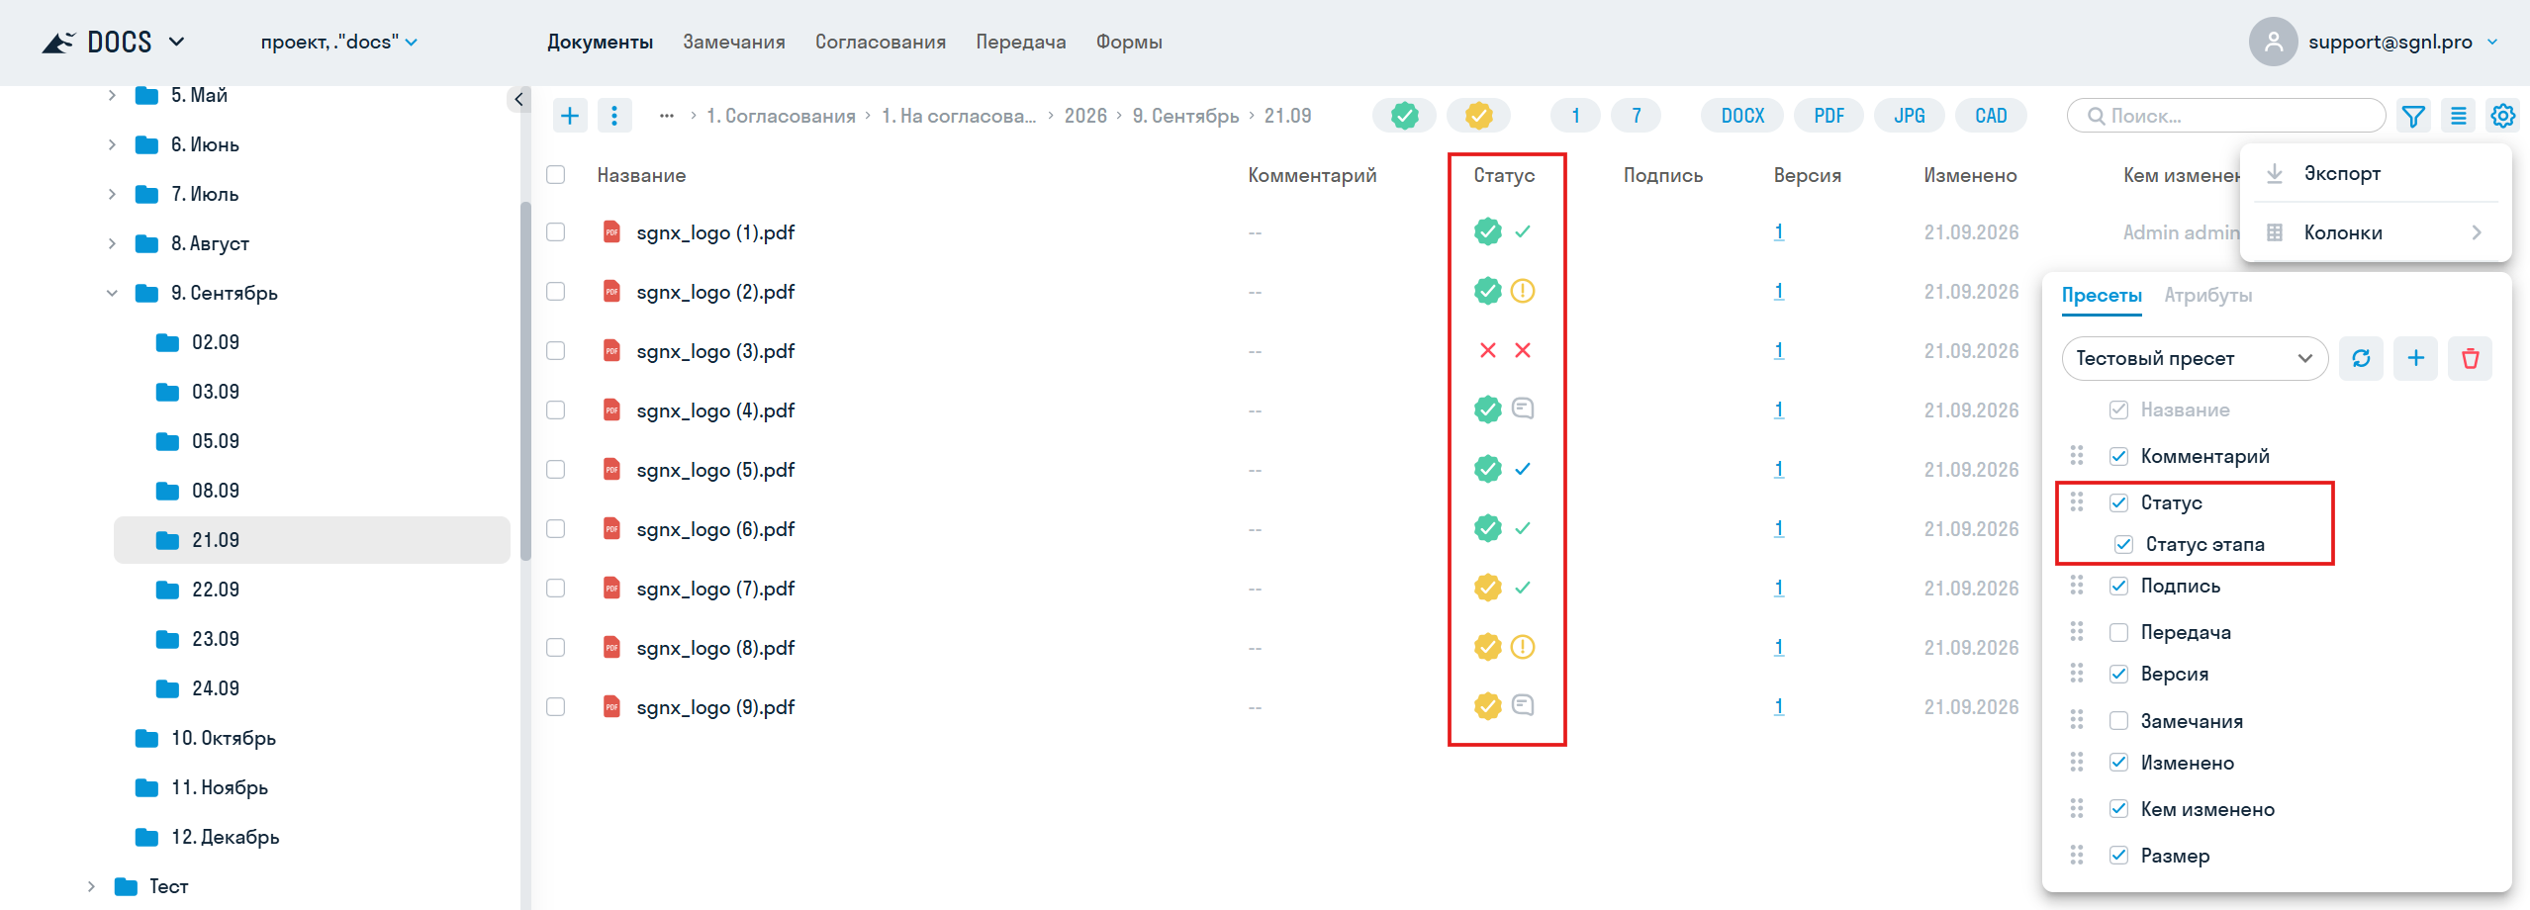
Task: Toggle the select-all checkbox in table header
Action: pos(556,175)
